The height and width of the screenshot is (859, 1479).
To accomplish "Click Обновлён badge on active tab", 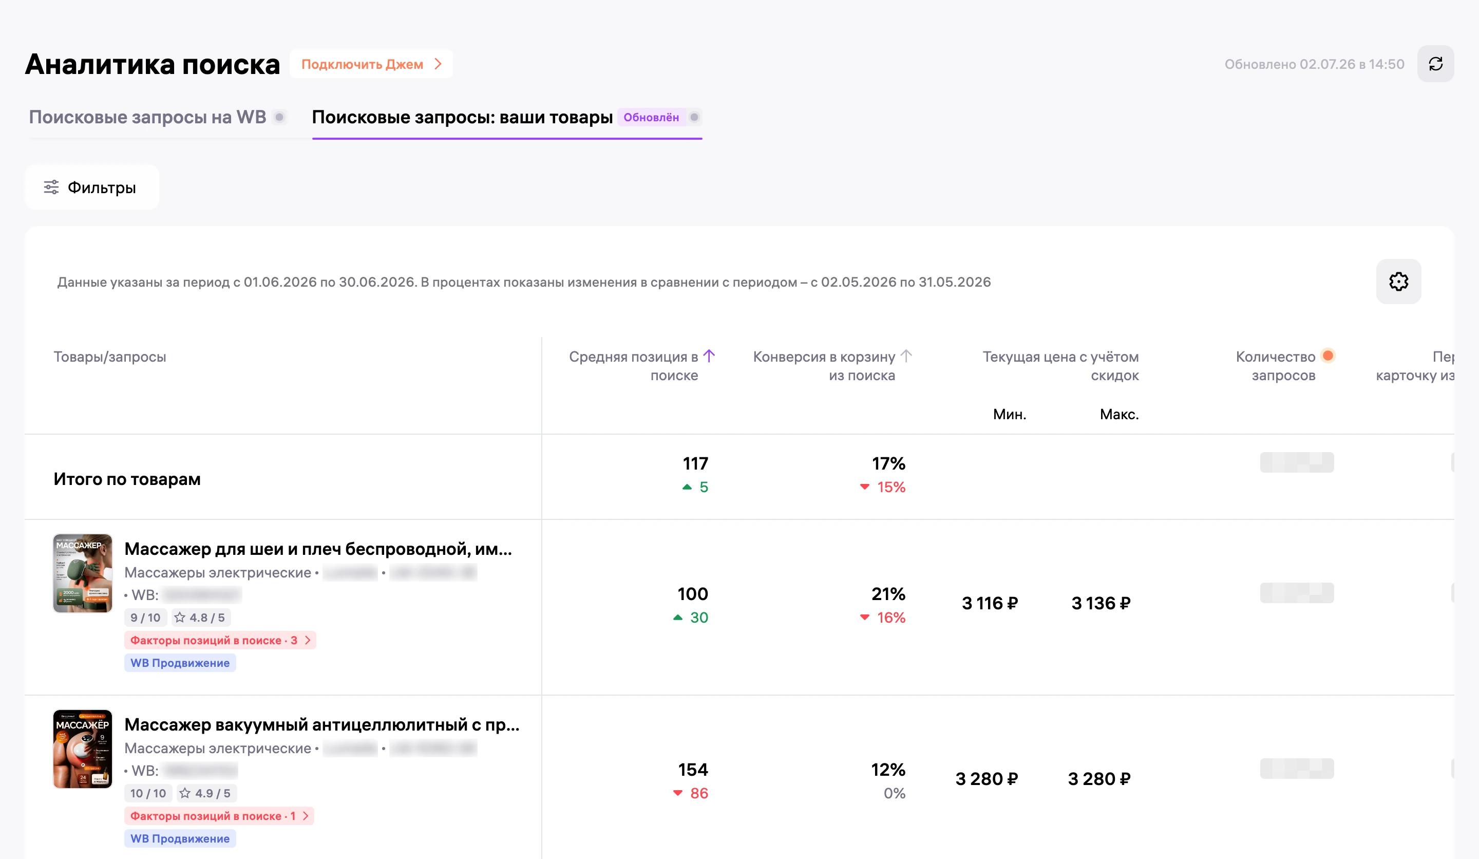I will point(651,117).
